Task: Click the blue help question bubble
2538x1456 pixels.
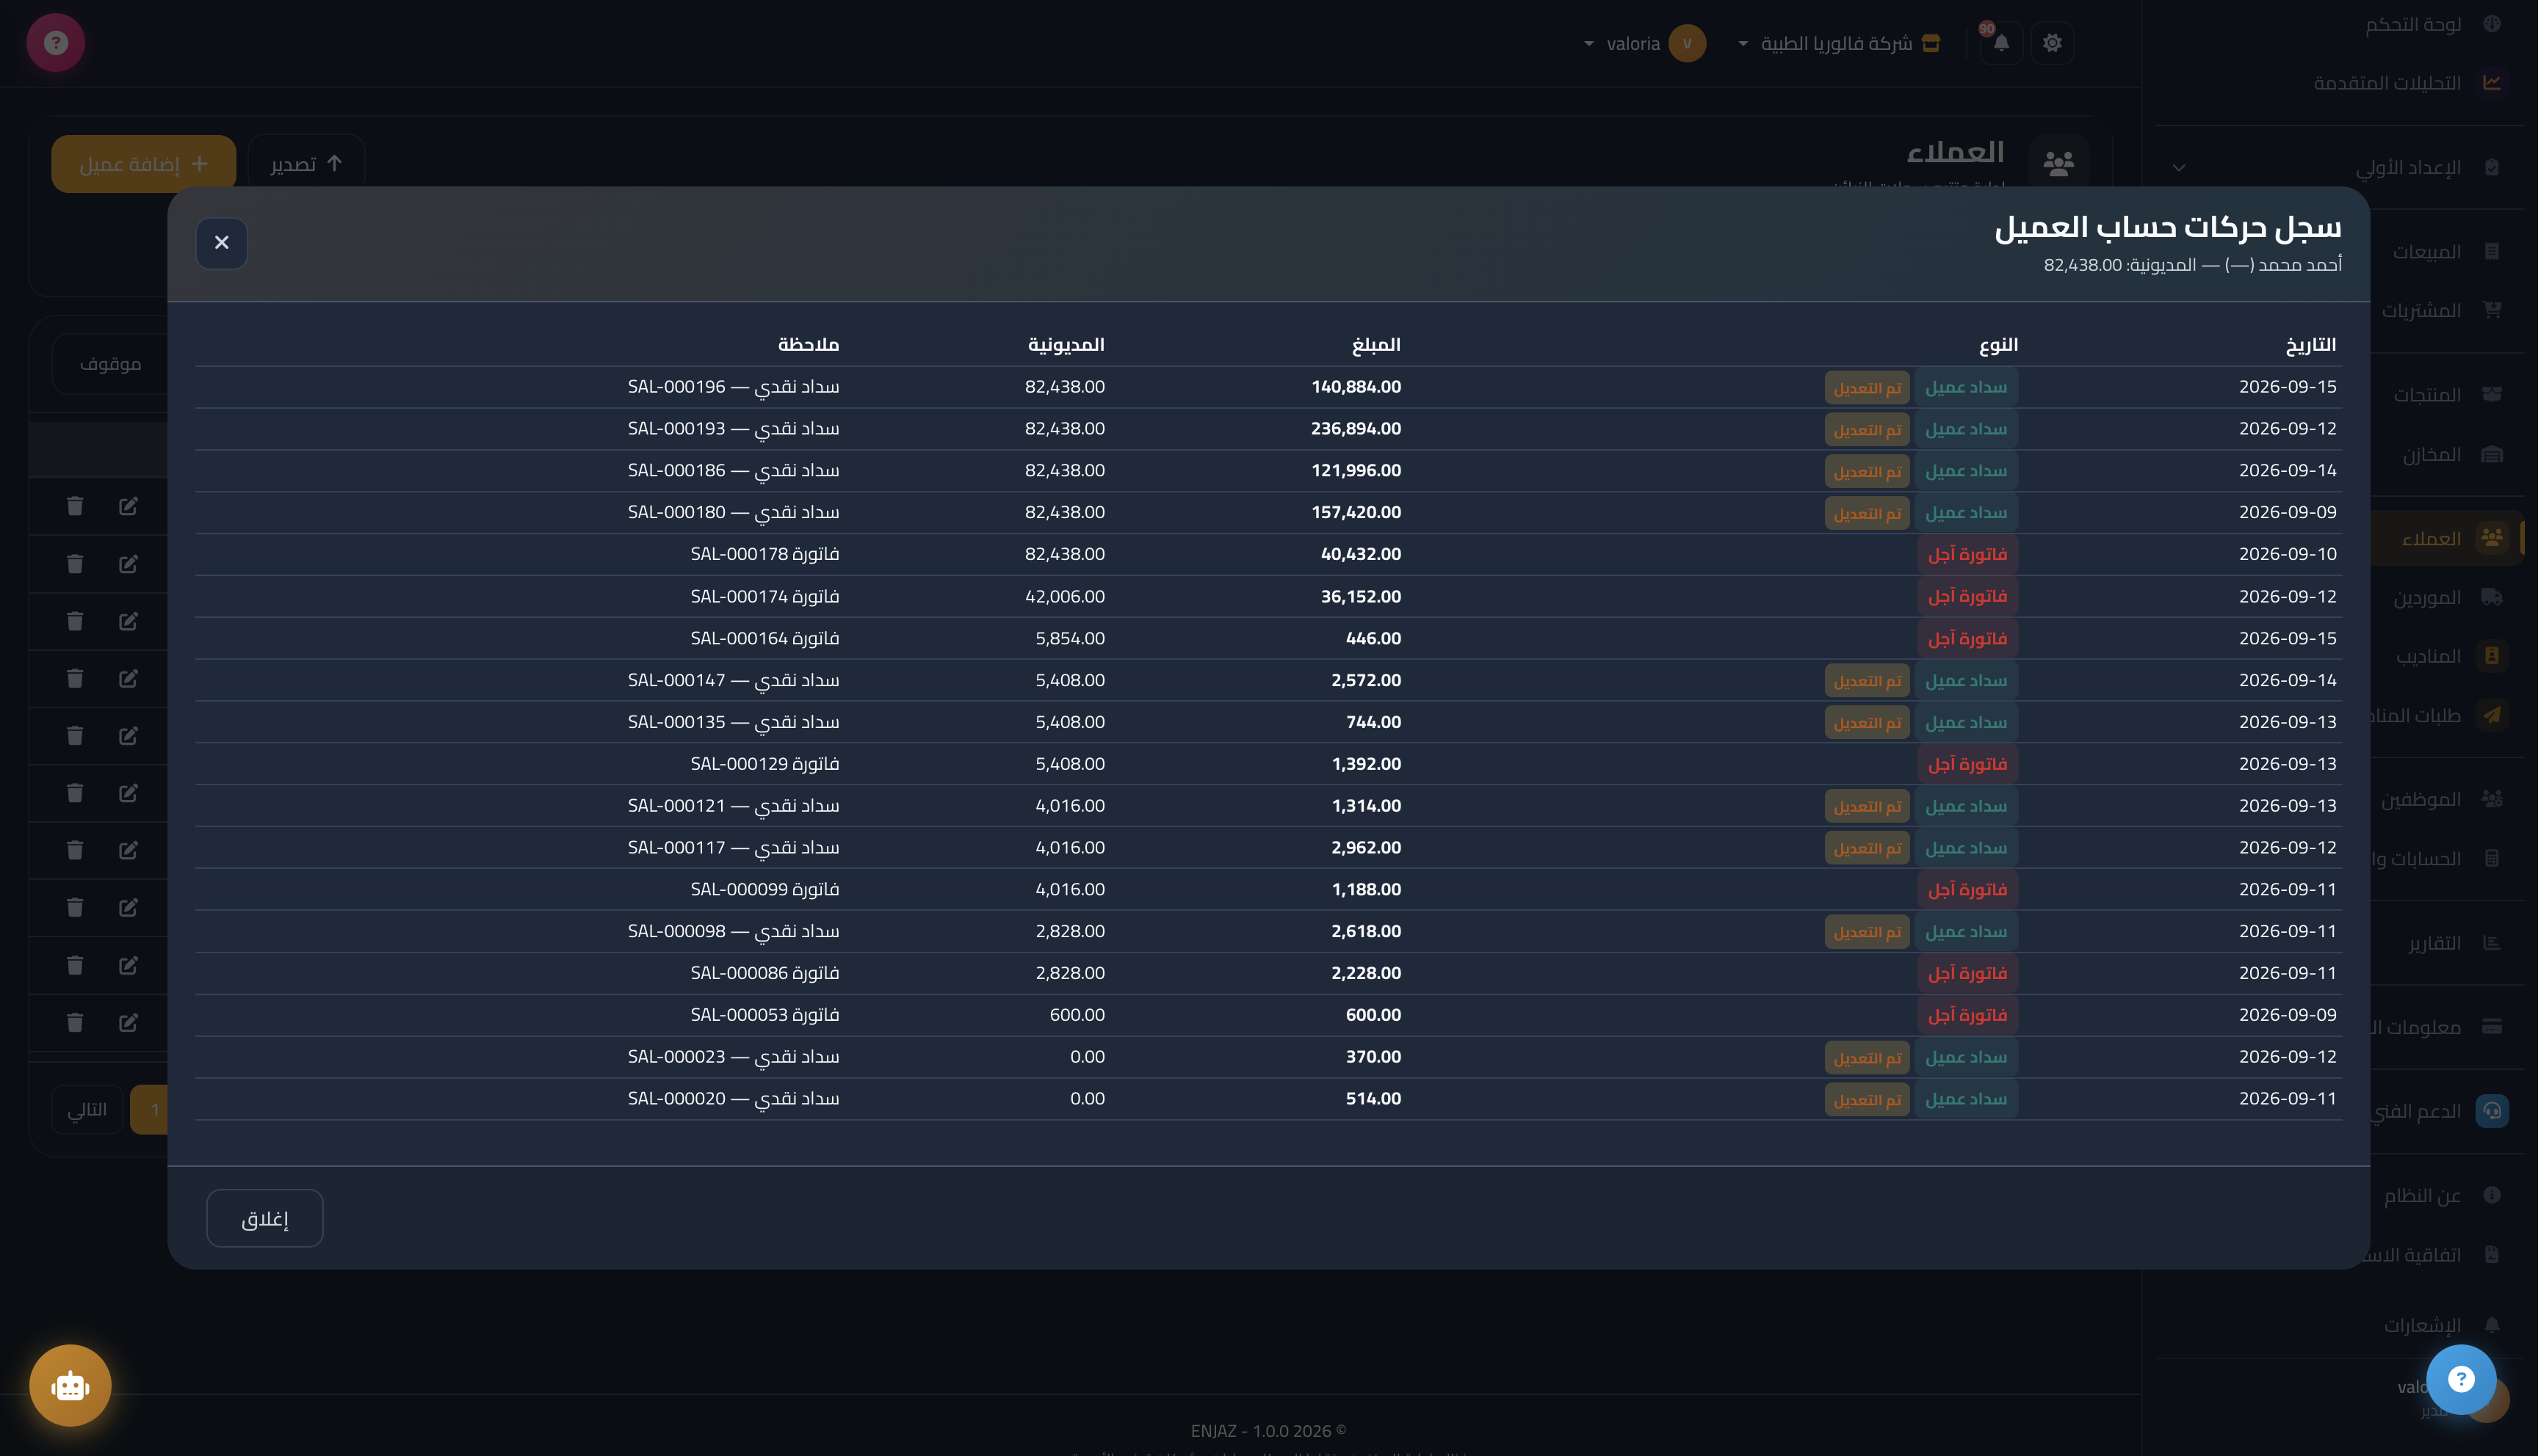Action: pyautogui.click(x=2461, y=1379)
